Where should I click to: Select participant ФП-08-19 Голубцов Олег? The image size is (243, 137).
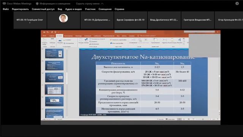pos(30,20)
